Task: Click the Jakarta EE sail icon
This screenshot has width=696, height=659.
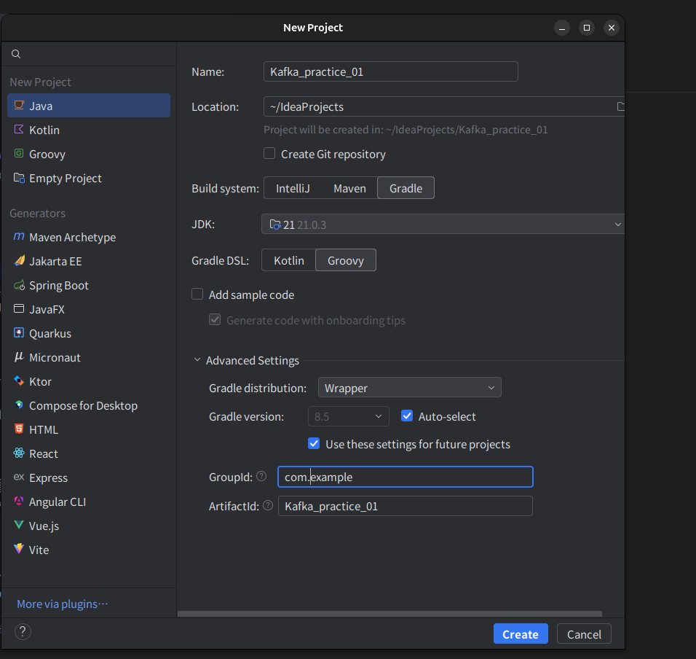Action: click(x=19, y=260)
